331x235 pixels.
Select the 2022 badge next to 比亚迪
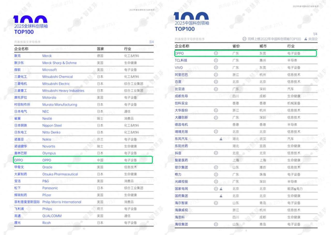(x=216, y=89)
